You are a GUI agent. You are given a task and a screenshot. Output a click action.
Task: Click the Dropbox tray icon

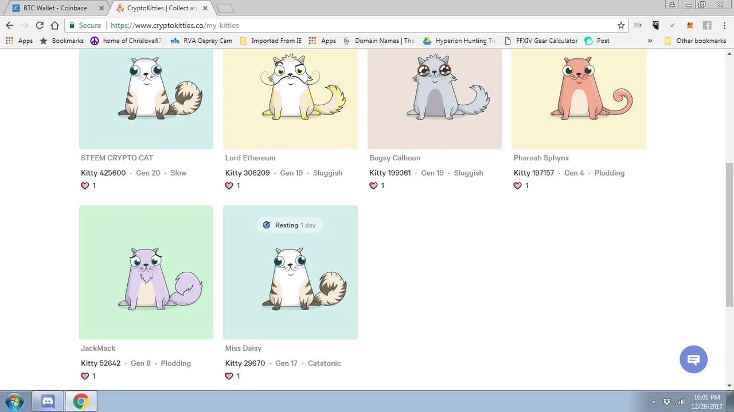pos(667,401)
